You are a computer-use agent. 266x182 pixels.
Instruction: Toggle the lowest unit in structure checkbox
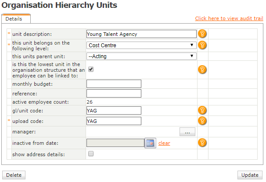point(91,69)
